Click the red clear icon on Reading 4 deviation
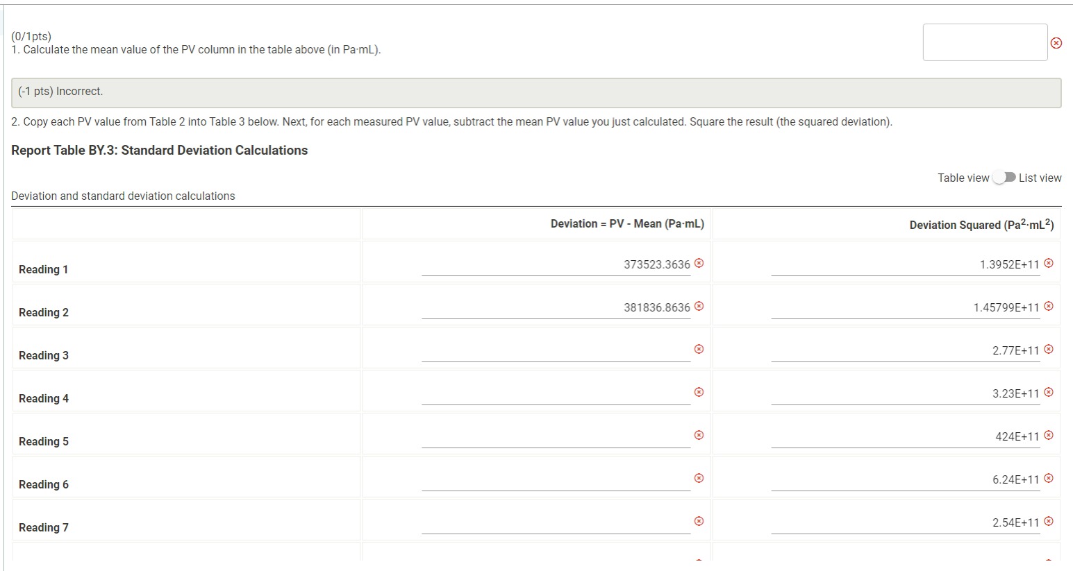This screenshot has height=571, width=1073. (x=697, y=392)
